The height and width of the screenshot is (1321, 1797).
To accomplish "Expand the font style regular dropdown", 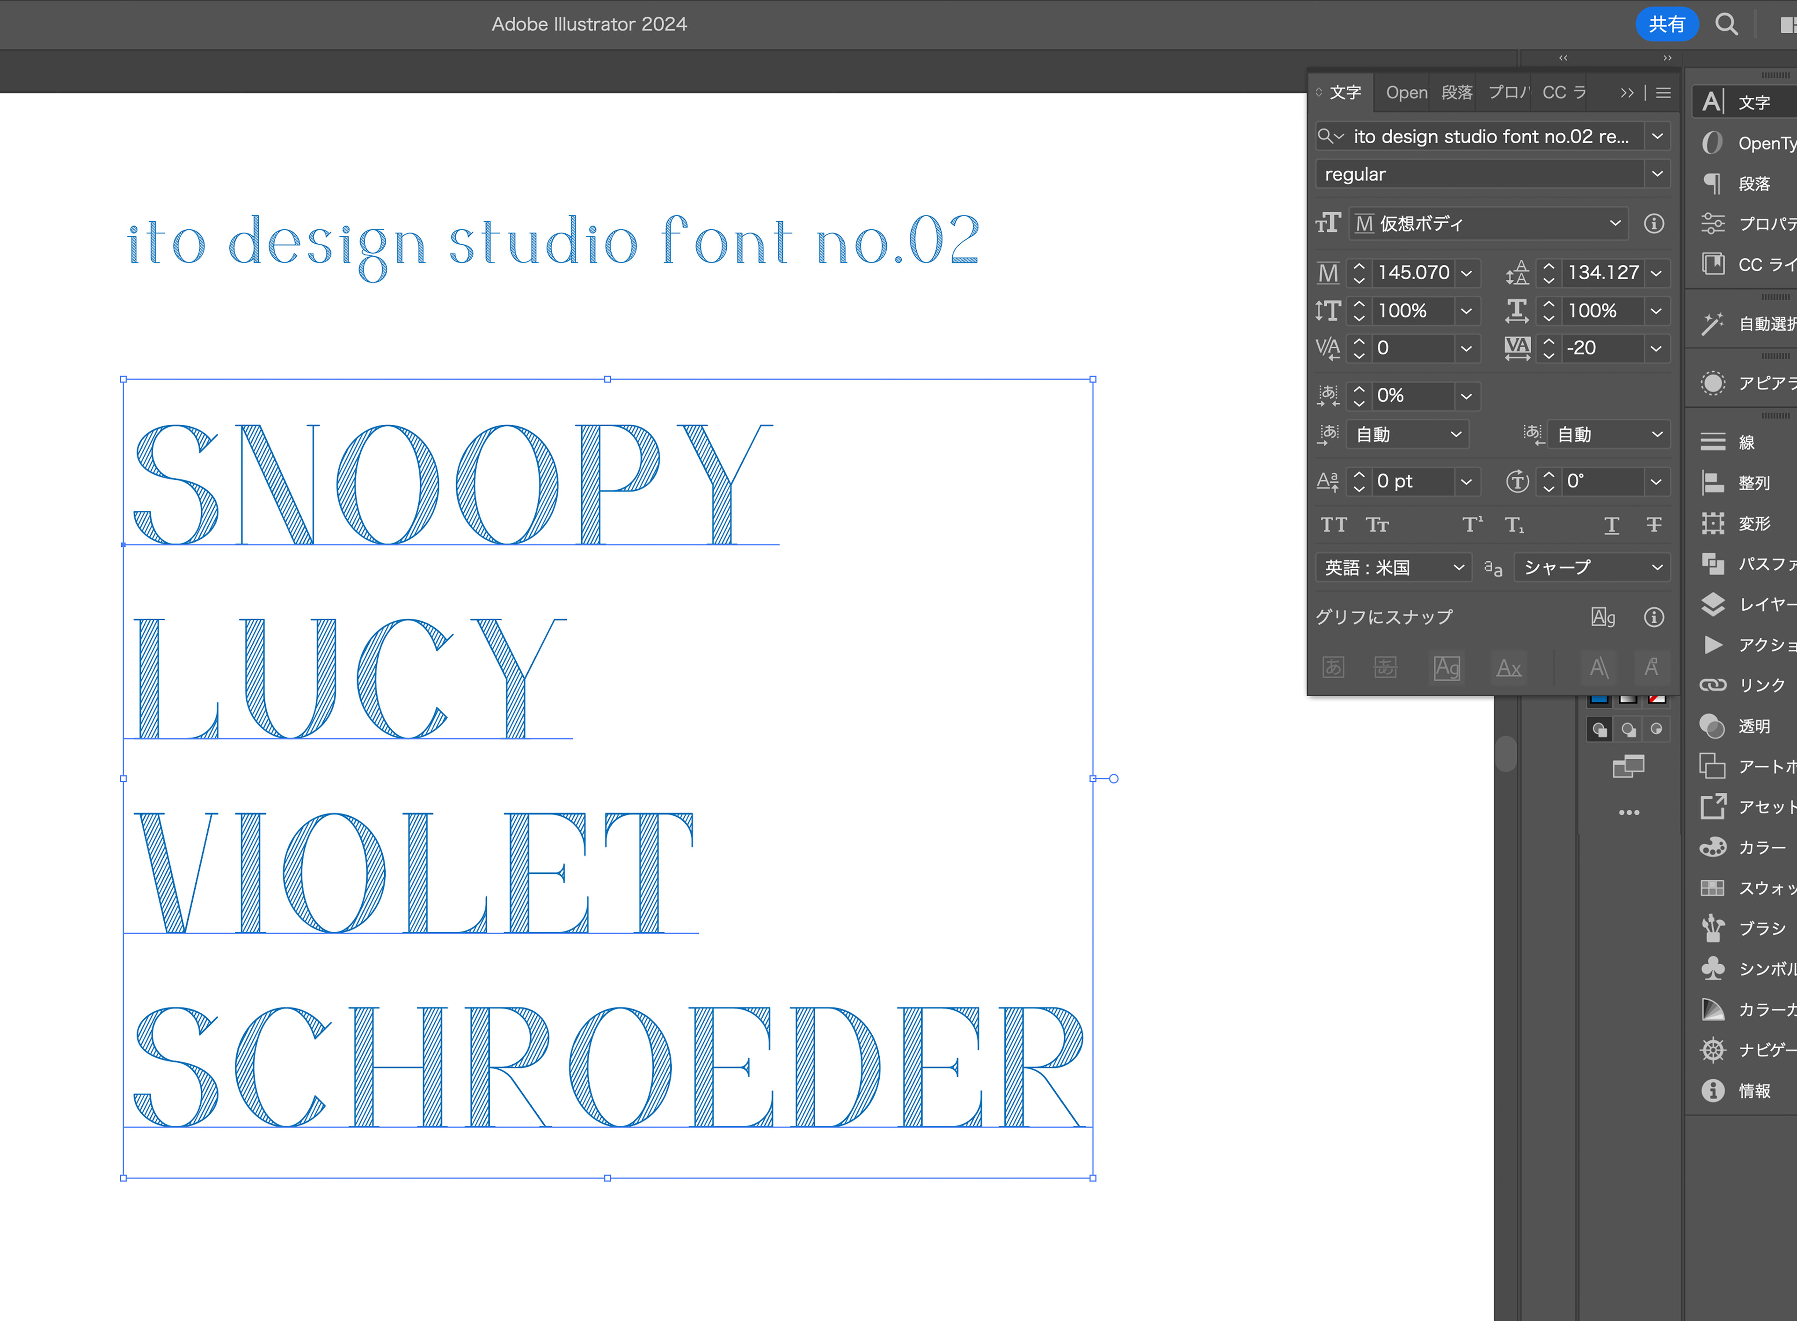I will coord(1657,174).
